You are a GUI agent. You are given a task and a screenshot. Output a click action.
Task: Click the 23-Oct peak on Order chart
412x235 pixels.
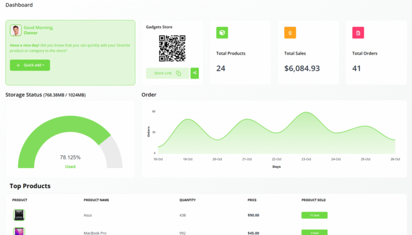pyautogui.click(x=306, y=112)
